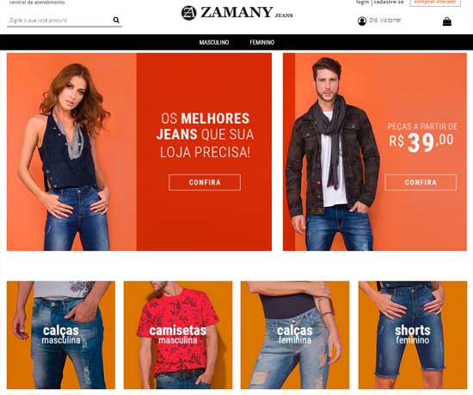Click the Zamany Jeans logo
Screen dimensions: 473x395
tap(236, 13)
